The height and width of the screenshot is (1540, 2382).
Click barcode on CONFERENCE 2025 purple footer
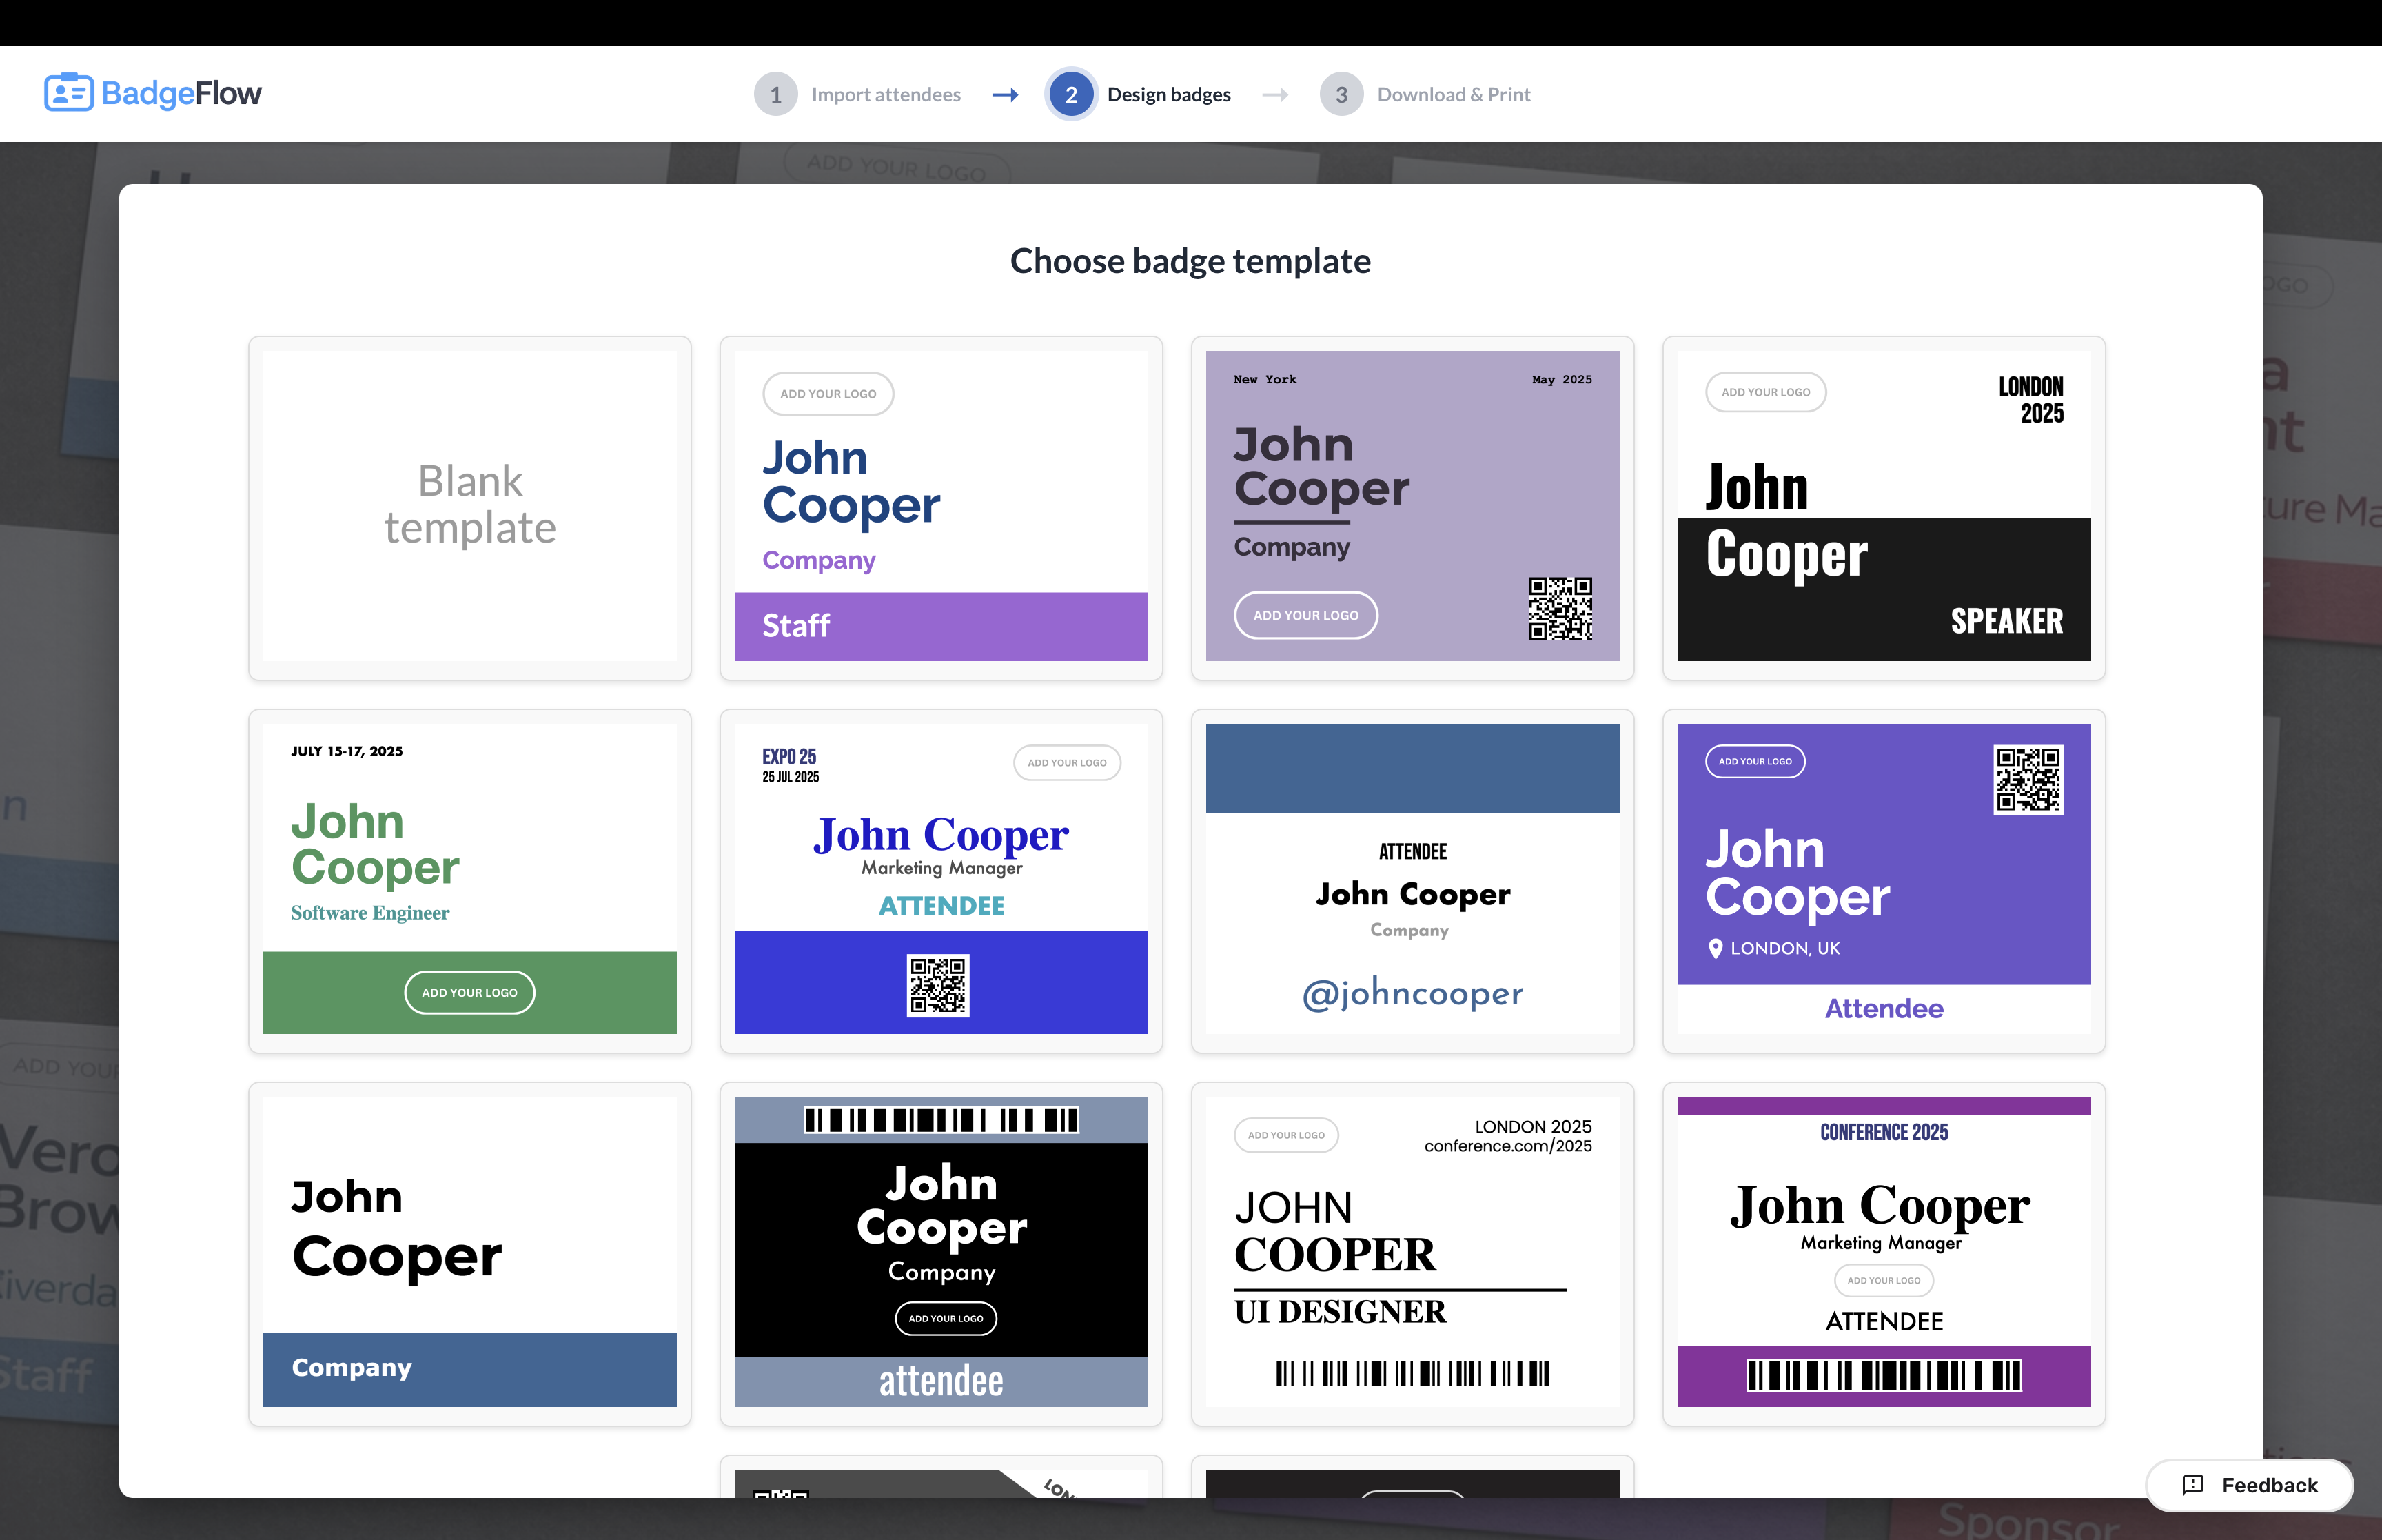pos(1883,1376)
